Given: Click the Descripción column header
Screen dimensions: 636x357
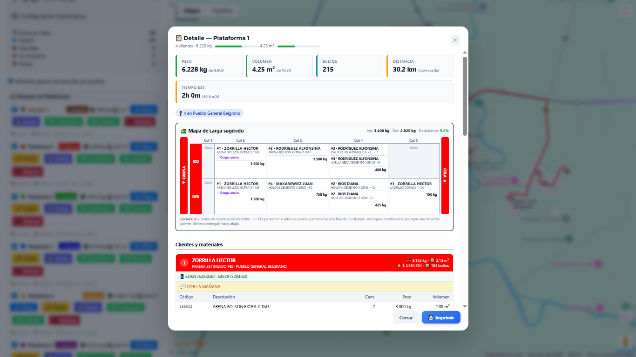Looking at the screenshot, I should coord(224,297).
